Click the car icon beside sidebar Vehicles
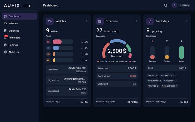Image resolution: width=195 pixels, height=122 pixels. click(x=5, y=23)
